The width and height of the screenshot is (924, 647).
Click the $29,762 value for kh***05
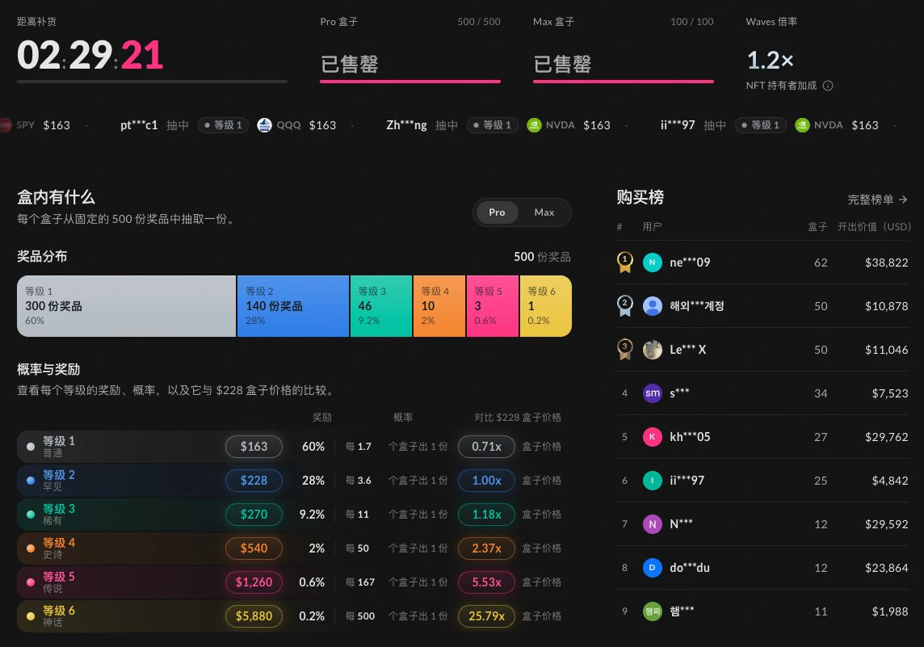(x=886, y=437)
